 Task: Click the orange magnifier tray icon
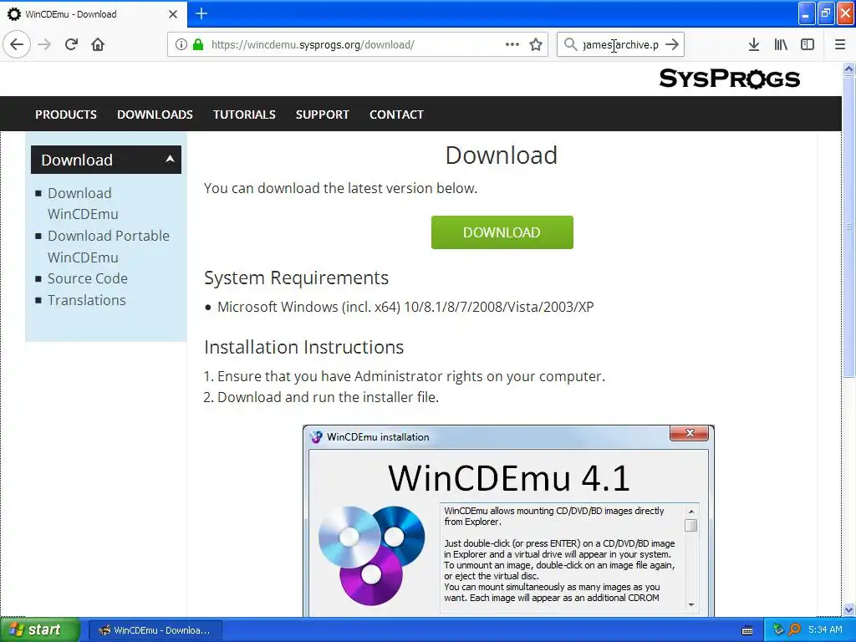[795, 629]
